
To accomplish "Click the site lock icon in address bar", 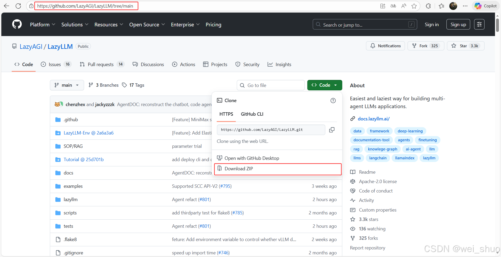I will click(31, 6).
